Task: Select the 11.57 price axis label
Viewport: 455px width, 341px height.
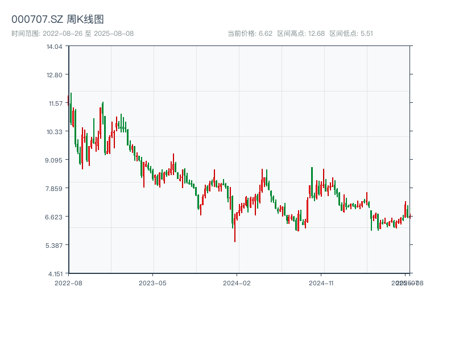Action: (x=55, y=103)
